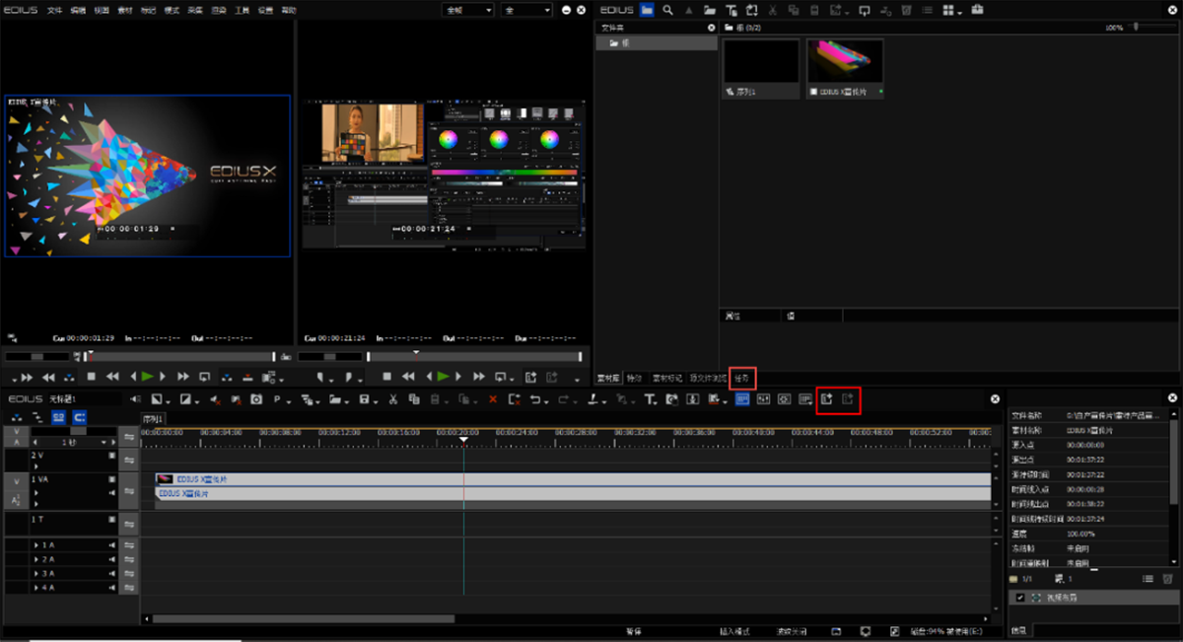Click the title T tool in timeline toolbar
This screenshot has height=642, width=1183.
pyautogui.click(x=649, y=399)
